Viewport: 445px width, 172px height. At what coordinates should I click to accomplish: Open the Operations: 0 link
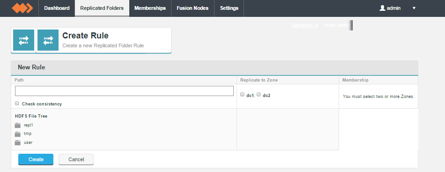[x=304, y=25]
